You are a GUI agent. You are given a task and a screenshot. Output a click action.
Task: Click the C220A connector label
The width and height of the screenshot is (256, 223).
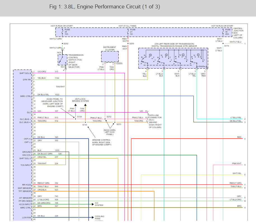[119, 63]
